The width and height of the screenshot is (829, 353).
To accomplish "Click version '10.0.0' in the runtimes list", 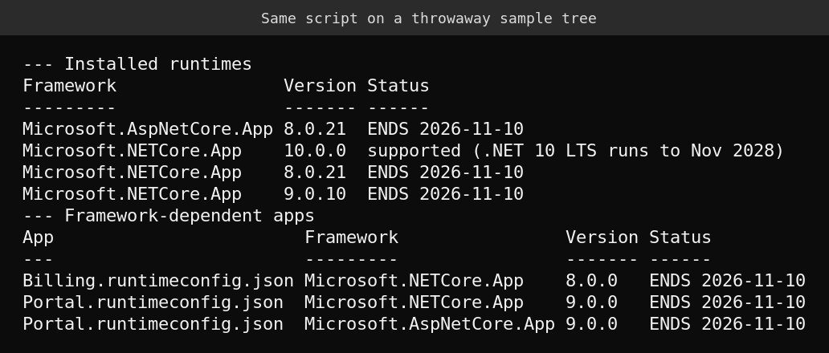I will point(315,150).
